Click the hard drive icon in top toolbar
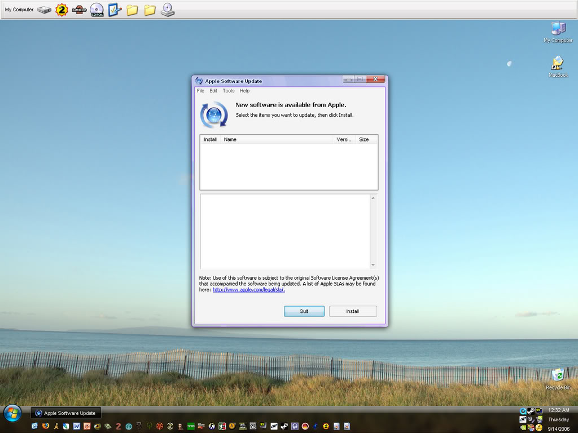This screenshot has height=433, width=578. click(44, 10)
